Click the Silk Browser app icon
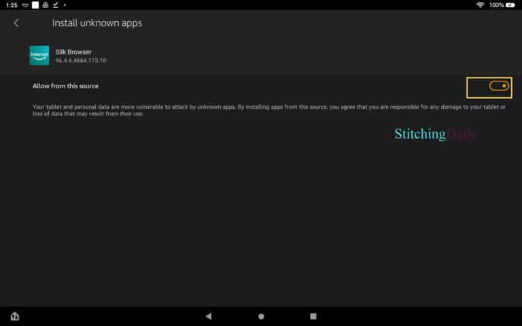The image size is (522, 326). (x=39, y=56)
